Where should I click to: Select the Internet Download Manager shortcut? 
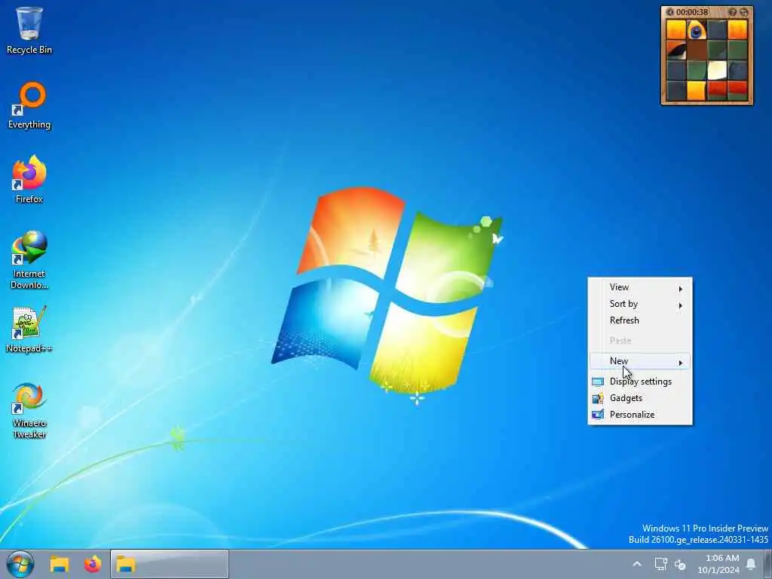(x=29, y=259)
